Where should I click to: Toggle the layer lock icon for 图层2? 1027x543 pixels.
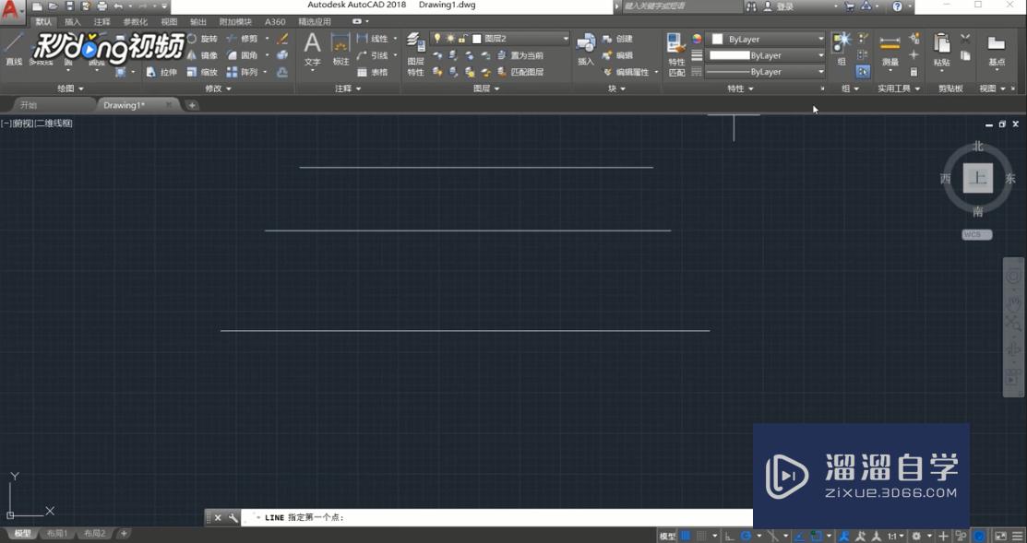pyautogui.click(x=463, y=37)
